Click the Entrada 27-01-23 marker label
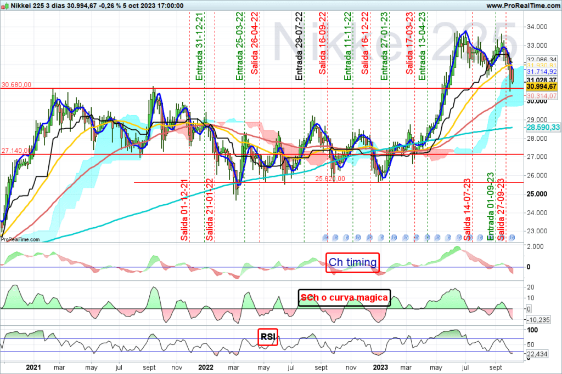This screenshot has height=374, width=562. tap(384, 47)
